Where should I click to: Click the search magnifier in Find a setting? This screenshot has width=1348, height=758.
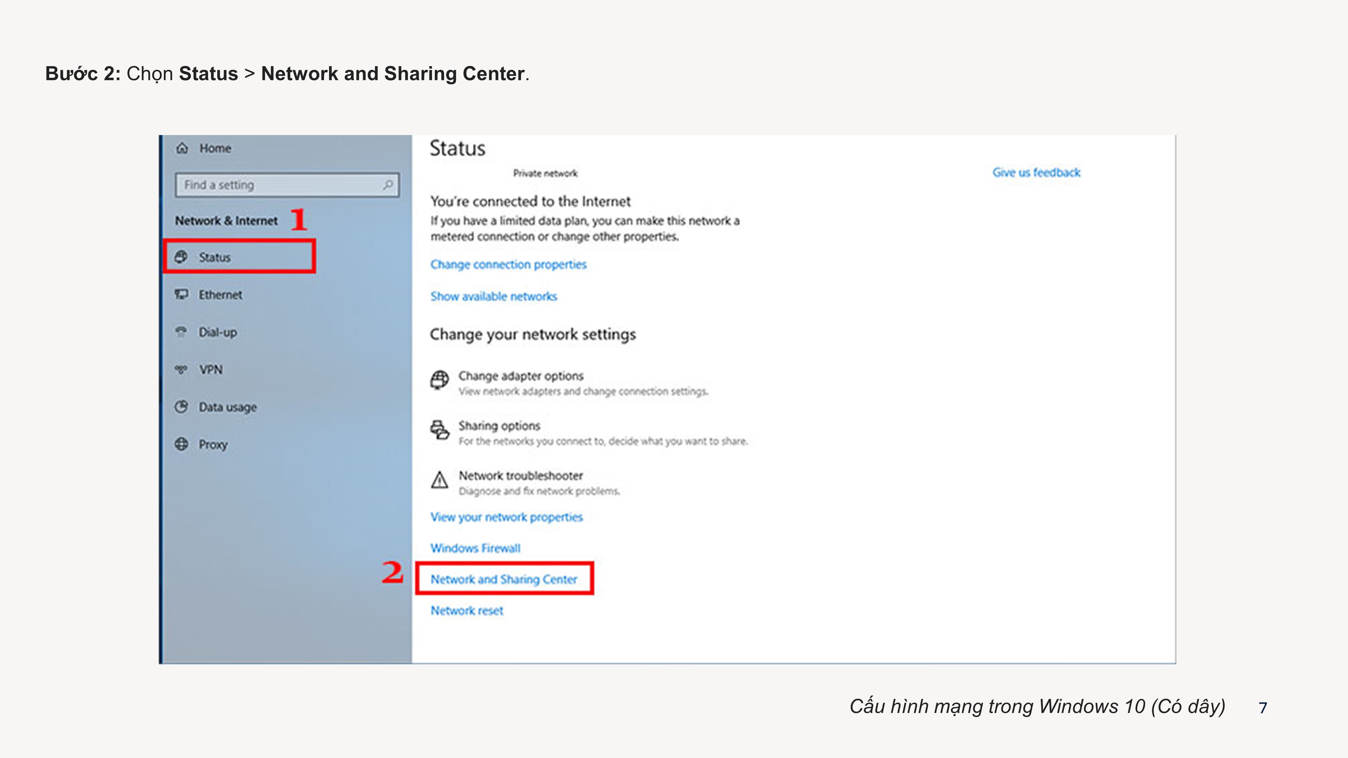tap(388, 185)
